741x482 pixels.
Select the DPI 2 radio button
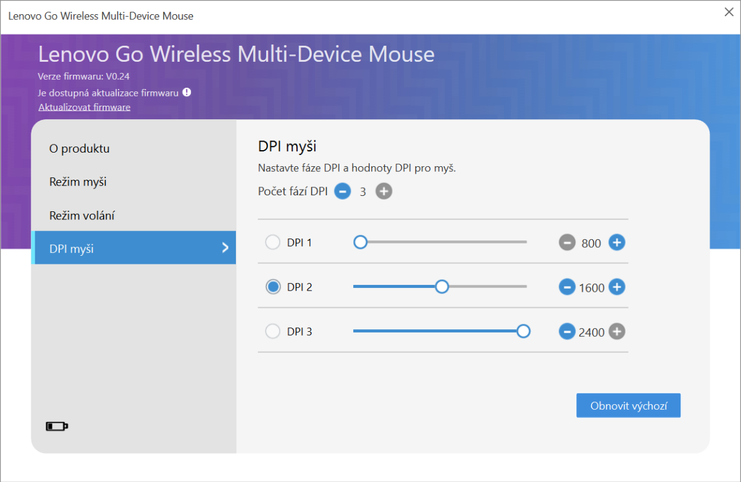272,287
